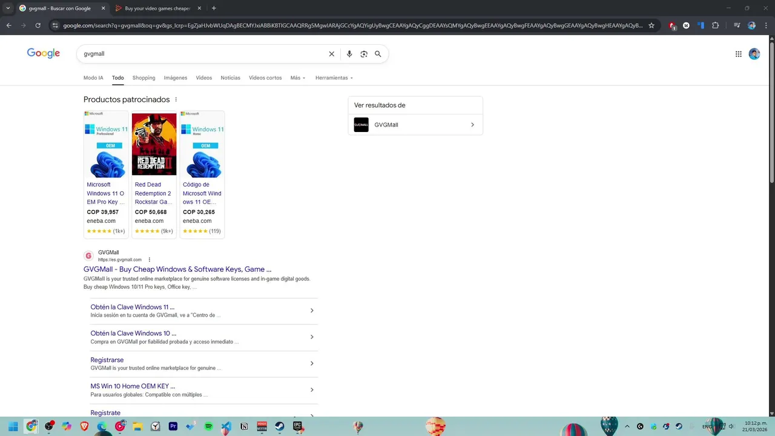Start voice search with the microphone icon
775x436 pixels.
point(349,54)
